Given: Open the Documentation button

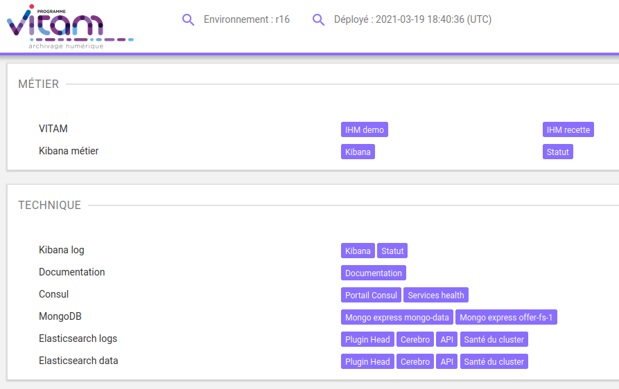Looking at the screenshot, I should 373,273.
